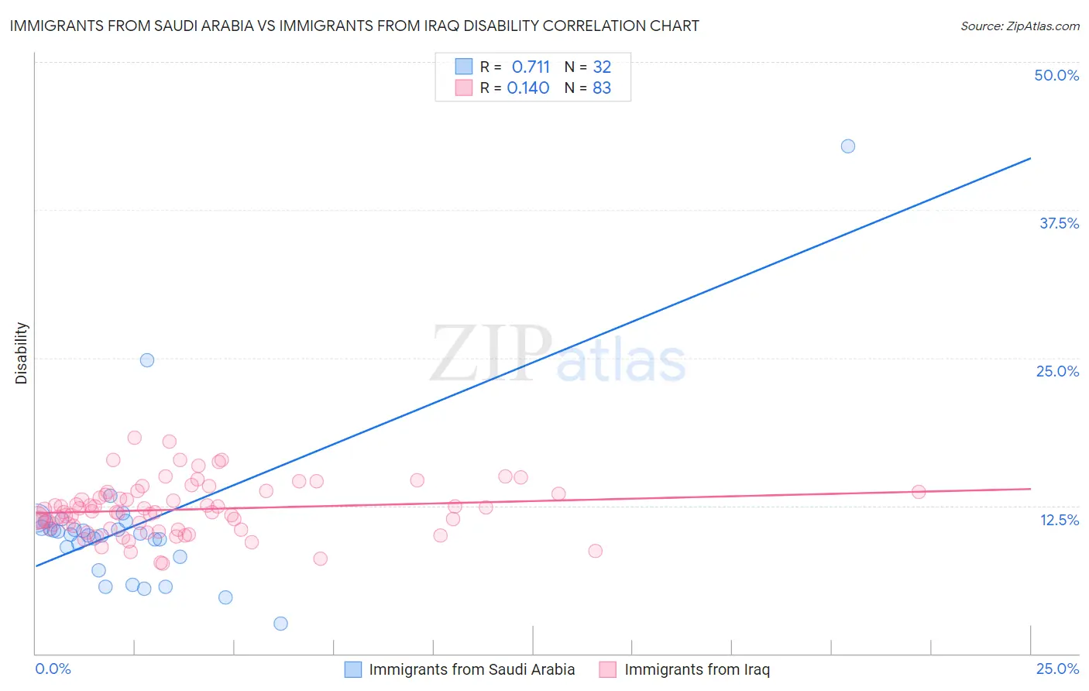This screenshot has width=1089, height=691.
Task: Click the highest blue outlier point near 43%
Action: 848,146
